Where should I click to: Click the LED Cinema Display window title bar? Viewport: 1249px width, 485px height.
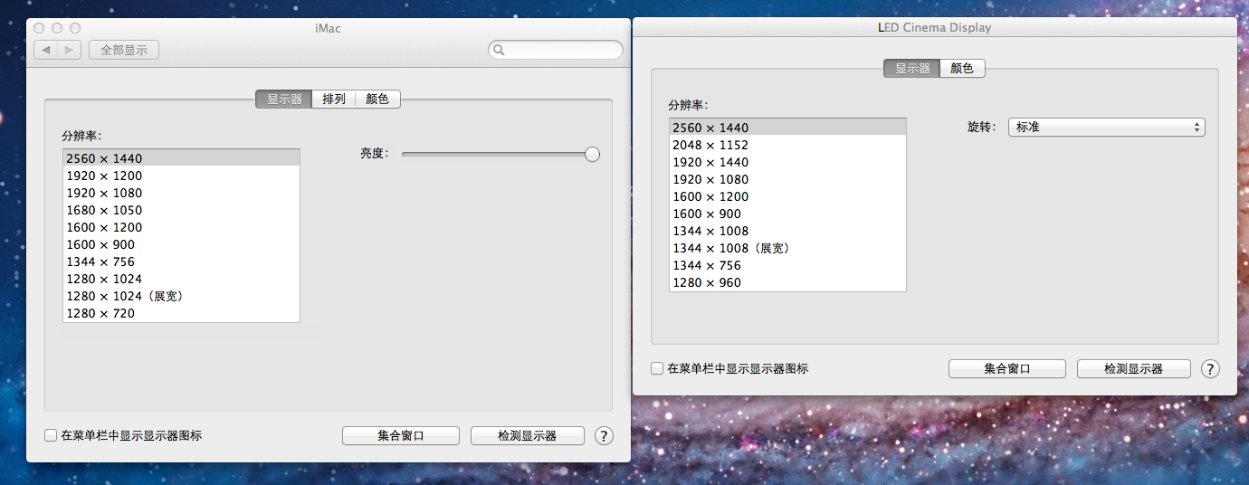tap(935, 27)
